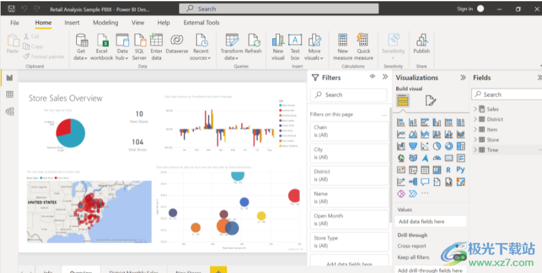Screen dimensions: 542x273
Task: Open the Recent sources dropdown
Action: pyautogui.click(x=200, y=48)
